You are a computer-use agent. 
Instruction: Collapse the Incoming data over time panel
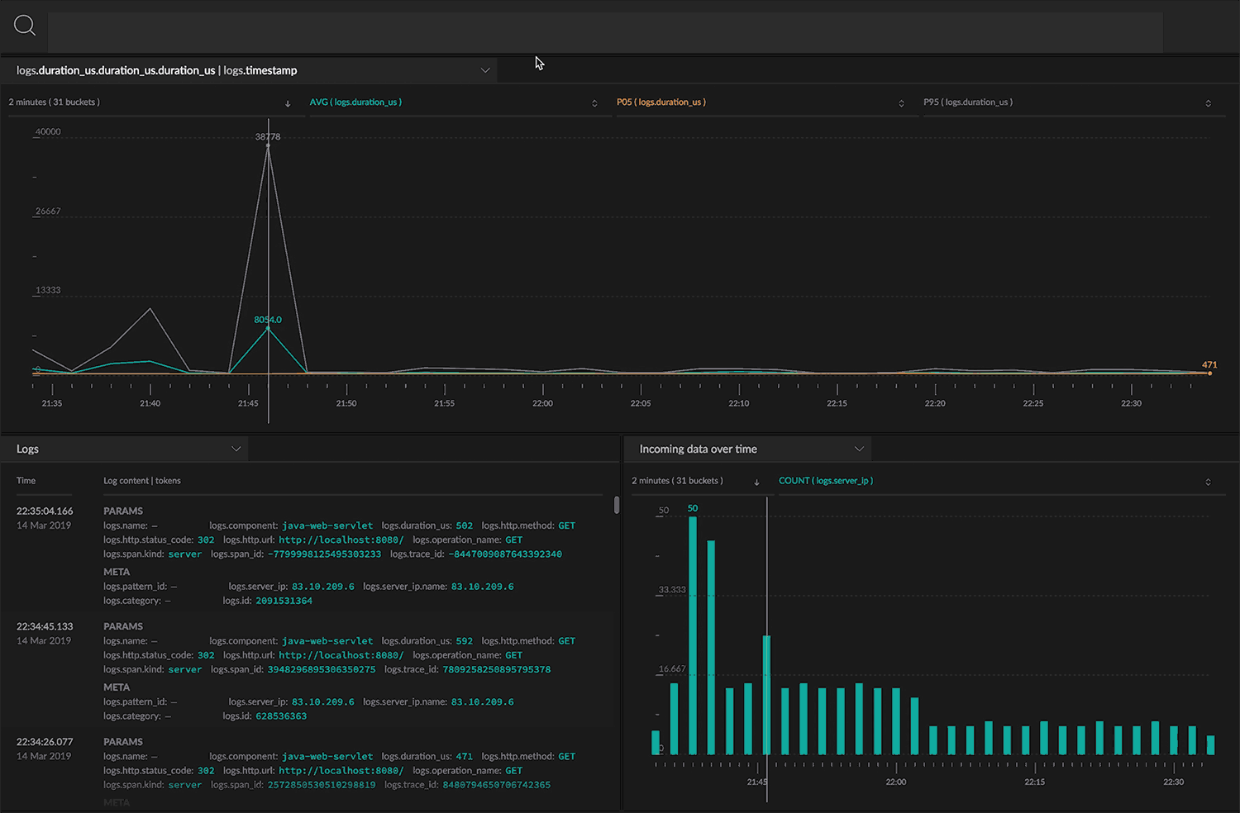tap(858, 448)
